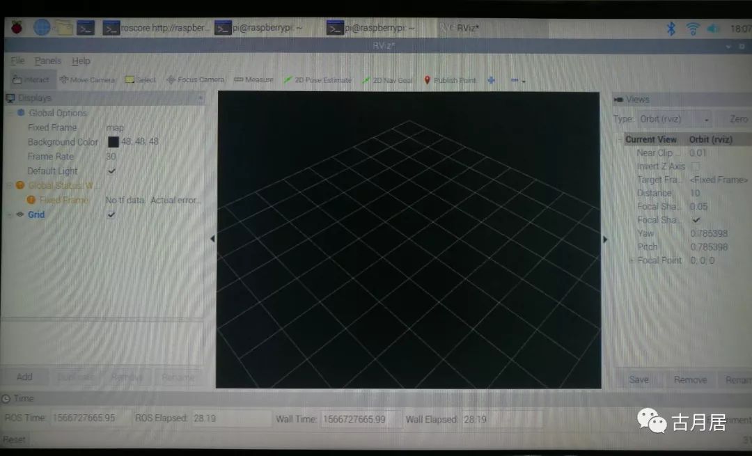Toggle the Grid display checkbox

click(x=111, y=215)
